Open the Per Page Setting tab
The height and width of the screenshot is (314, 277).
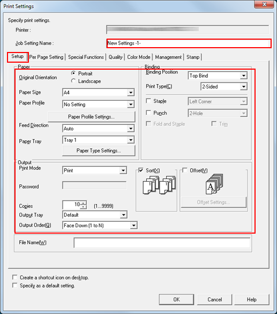click(46, 57)
